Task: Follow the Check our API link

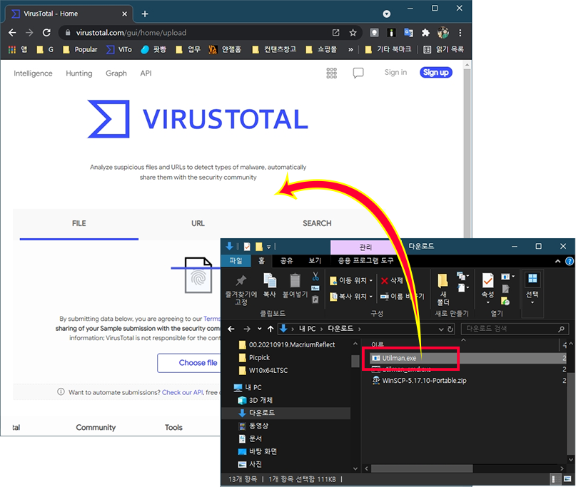Action: click(x=182, y=392)
